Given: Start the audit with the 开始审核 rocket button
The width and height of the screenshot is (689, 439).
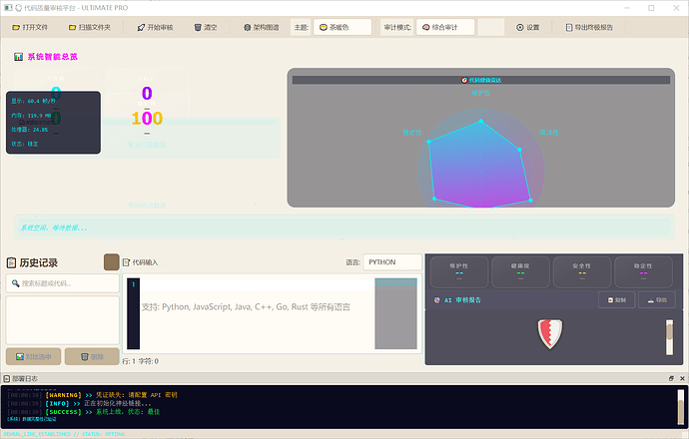Looking at the screenshot, I should coord(155,27).
